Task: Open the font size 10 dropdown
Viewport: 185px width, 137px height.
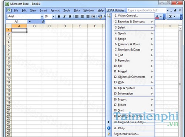Action: [53, 17]
